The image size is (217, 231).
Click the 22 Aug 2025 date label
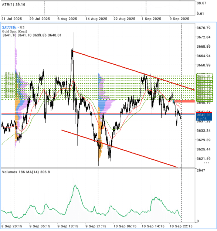tap(124, 19)
